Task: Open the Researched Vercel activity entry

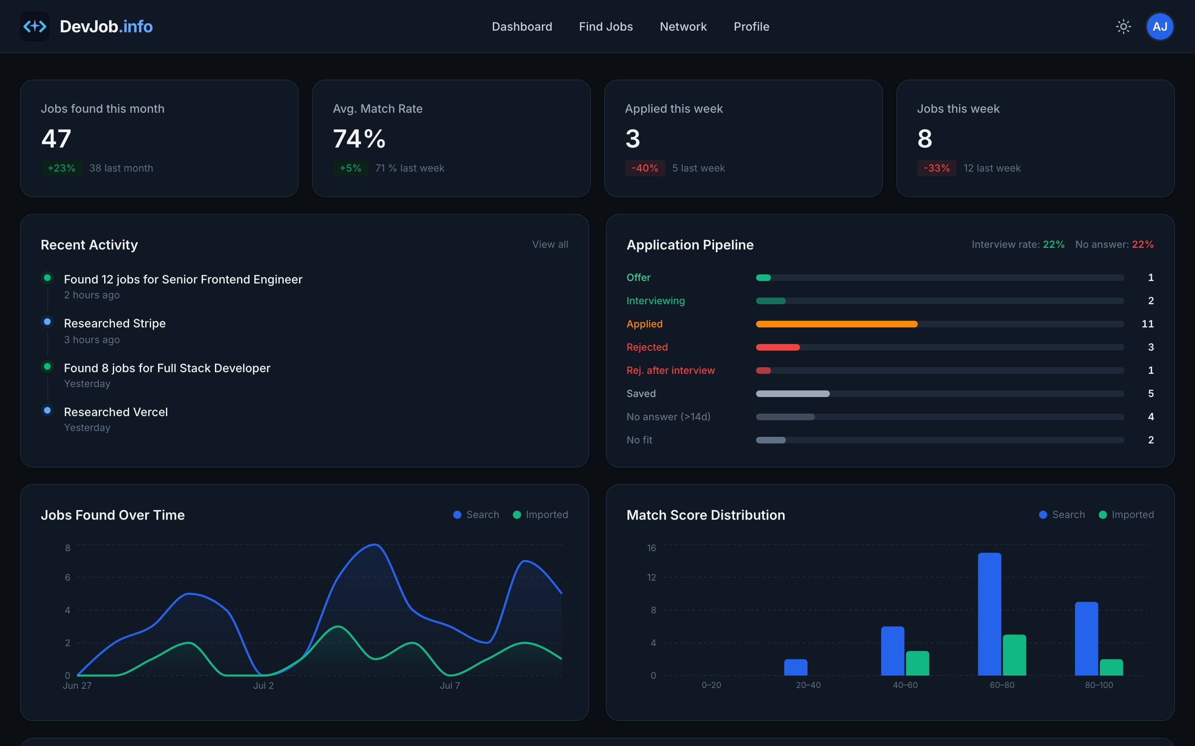Action: point(115,412)
